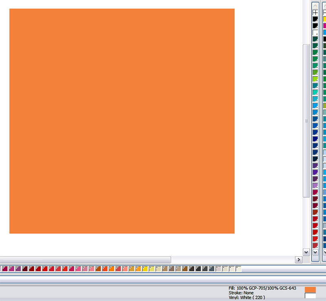Select the pale yellow swatch in bottom palette
The width and height of the screenshot is (326, 301).
click(x=152, y=269)
